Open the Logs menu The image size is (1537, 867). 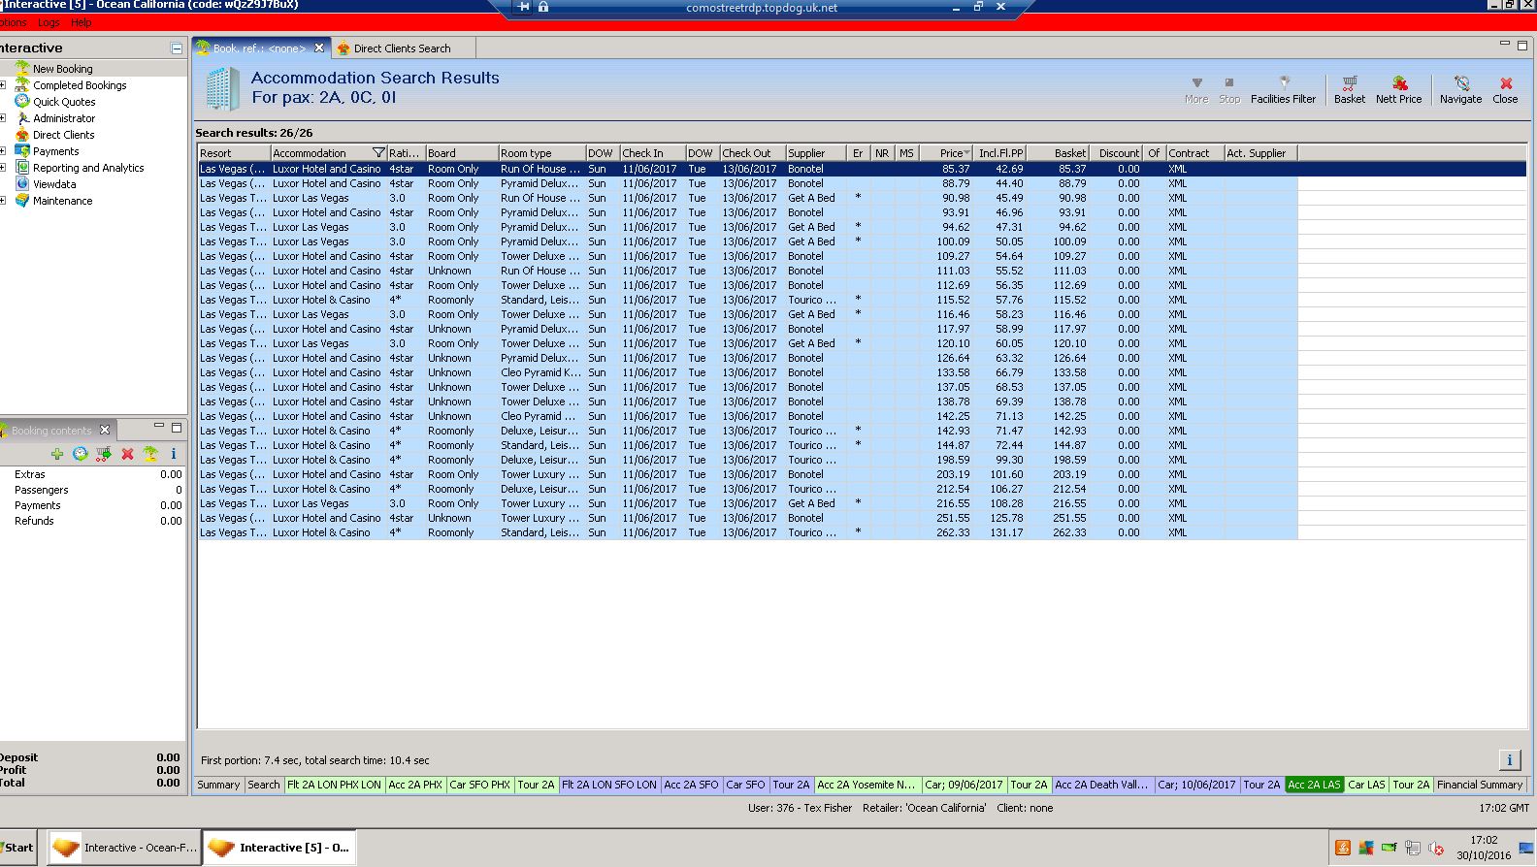49,22
